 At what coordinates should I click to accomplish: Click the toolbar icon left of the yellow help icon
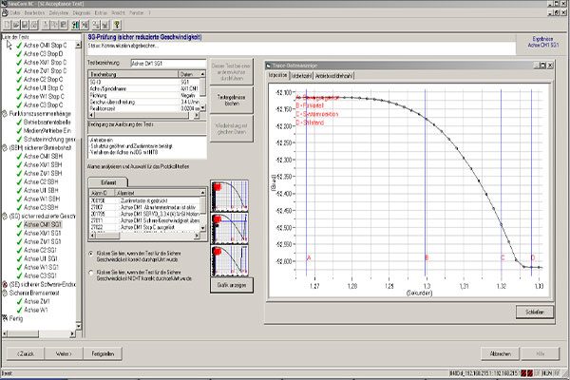click(105, 25)
